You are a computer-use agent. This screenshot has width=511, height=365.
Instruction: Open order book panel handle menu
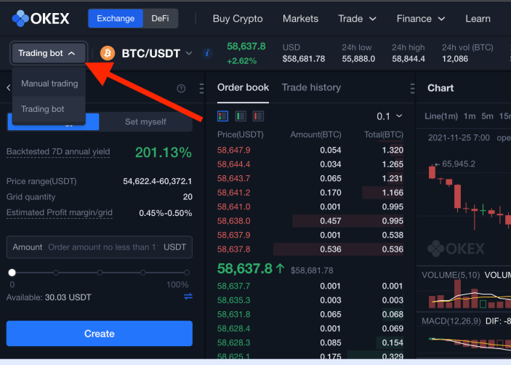[x=412, y=88]
